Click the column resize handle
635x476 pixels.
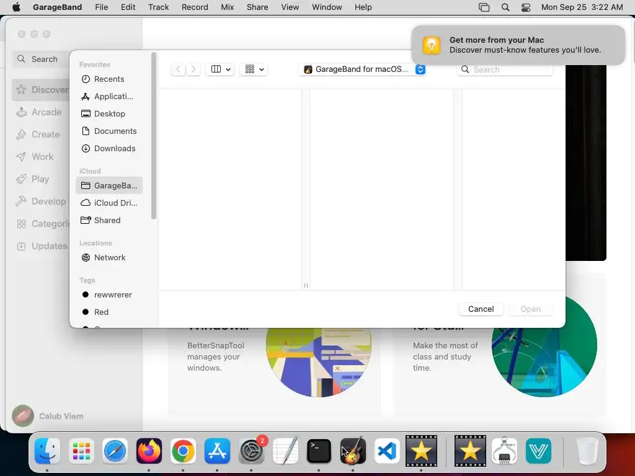(x=306, y=285)
